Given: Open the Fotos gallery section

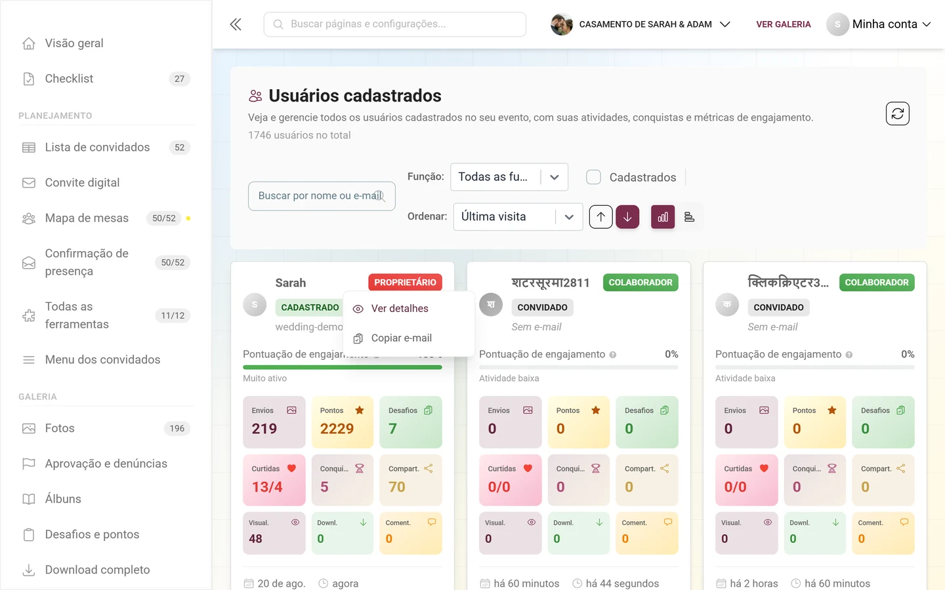Looking at the screenshot, I should [x=106, y=428].
